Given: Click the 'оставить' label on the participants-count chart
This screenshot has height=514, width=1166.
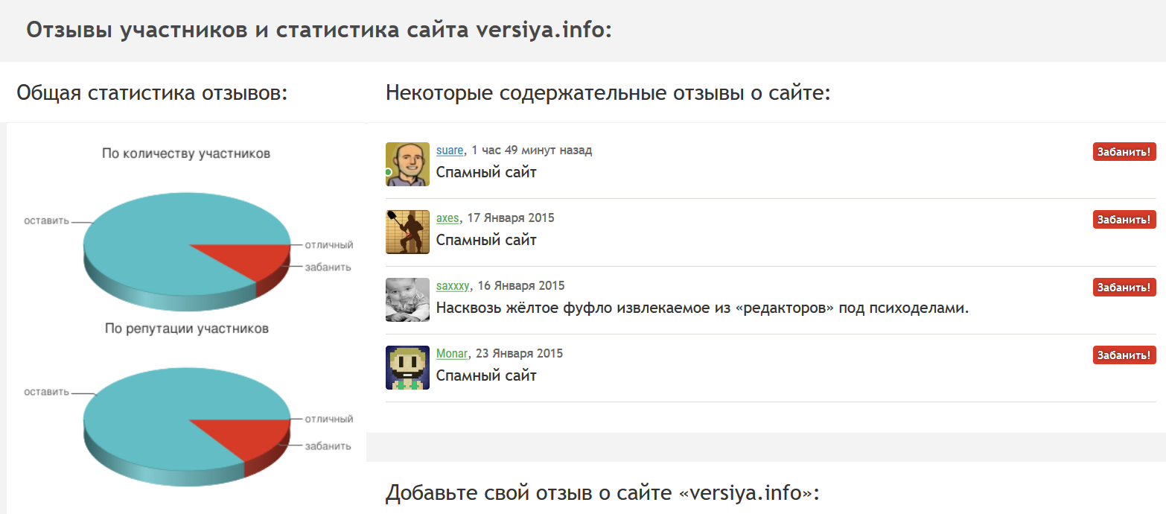Looking at the screenshot, I should click(x=46, y=220).
